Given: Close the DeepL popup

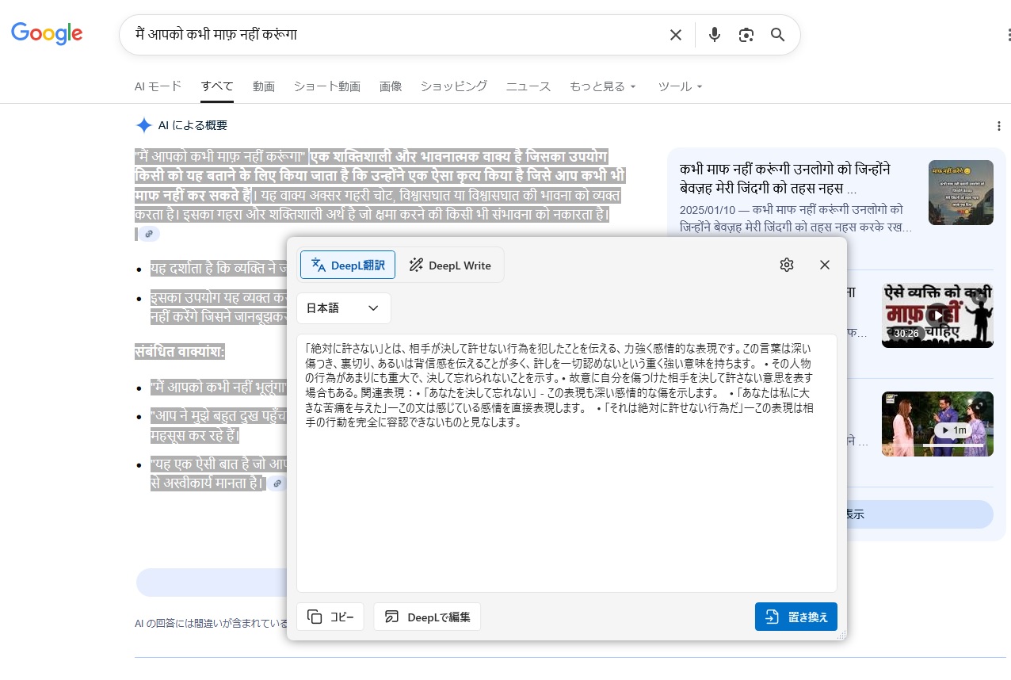Looking at the screenshot, I should tap(824, 265).
